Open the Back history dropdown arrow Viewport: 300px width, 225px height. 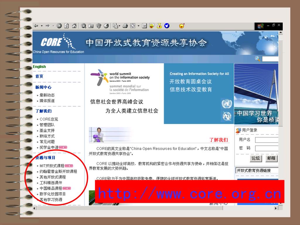click(42, 26)
